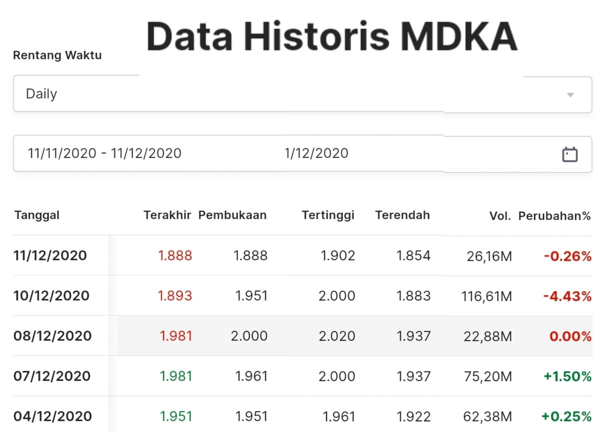Select the 07/12/2020 date row
Viewport: 604px width, 431px height.
52,376
